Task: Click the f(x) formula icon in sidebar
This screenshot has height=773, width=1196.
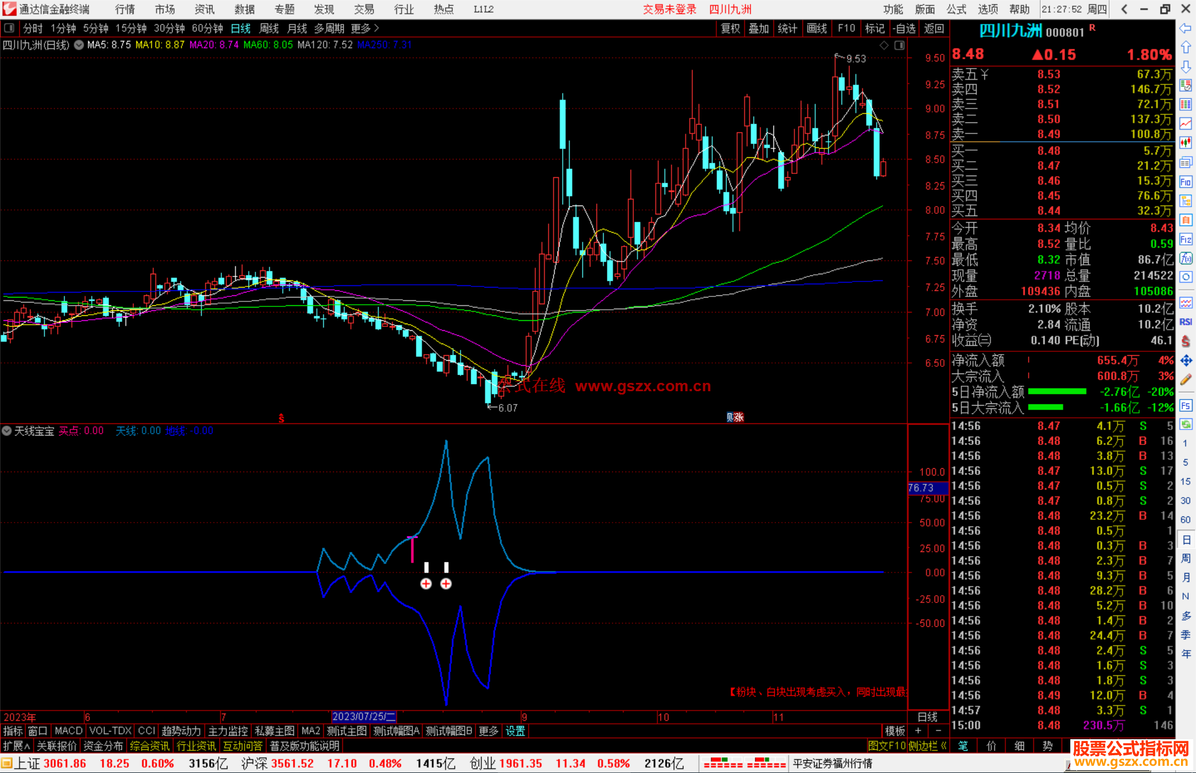Action: (x=1185, y=258)
